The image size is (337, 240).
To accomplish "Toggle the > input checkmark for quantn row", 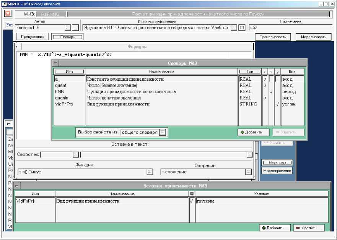I will coord(265,98).
